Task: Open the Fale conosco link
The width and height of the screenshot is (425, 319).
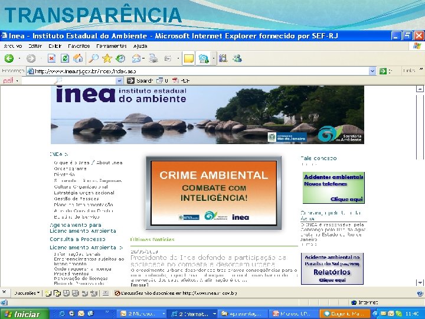Action: tap(319, 158)
